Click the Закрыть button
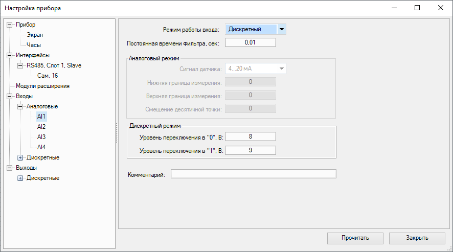The image size is (453, 252). click(x=417, y=238)
